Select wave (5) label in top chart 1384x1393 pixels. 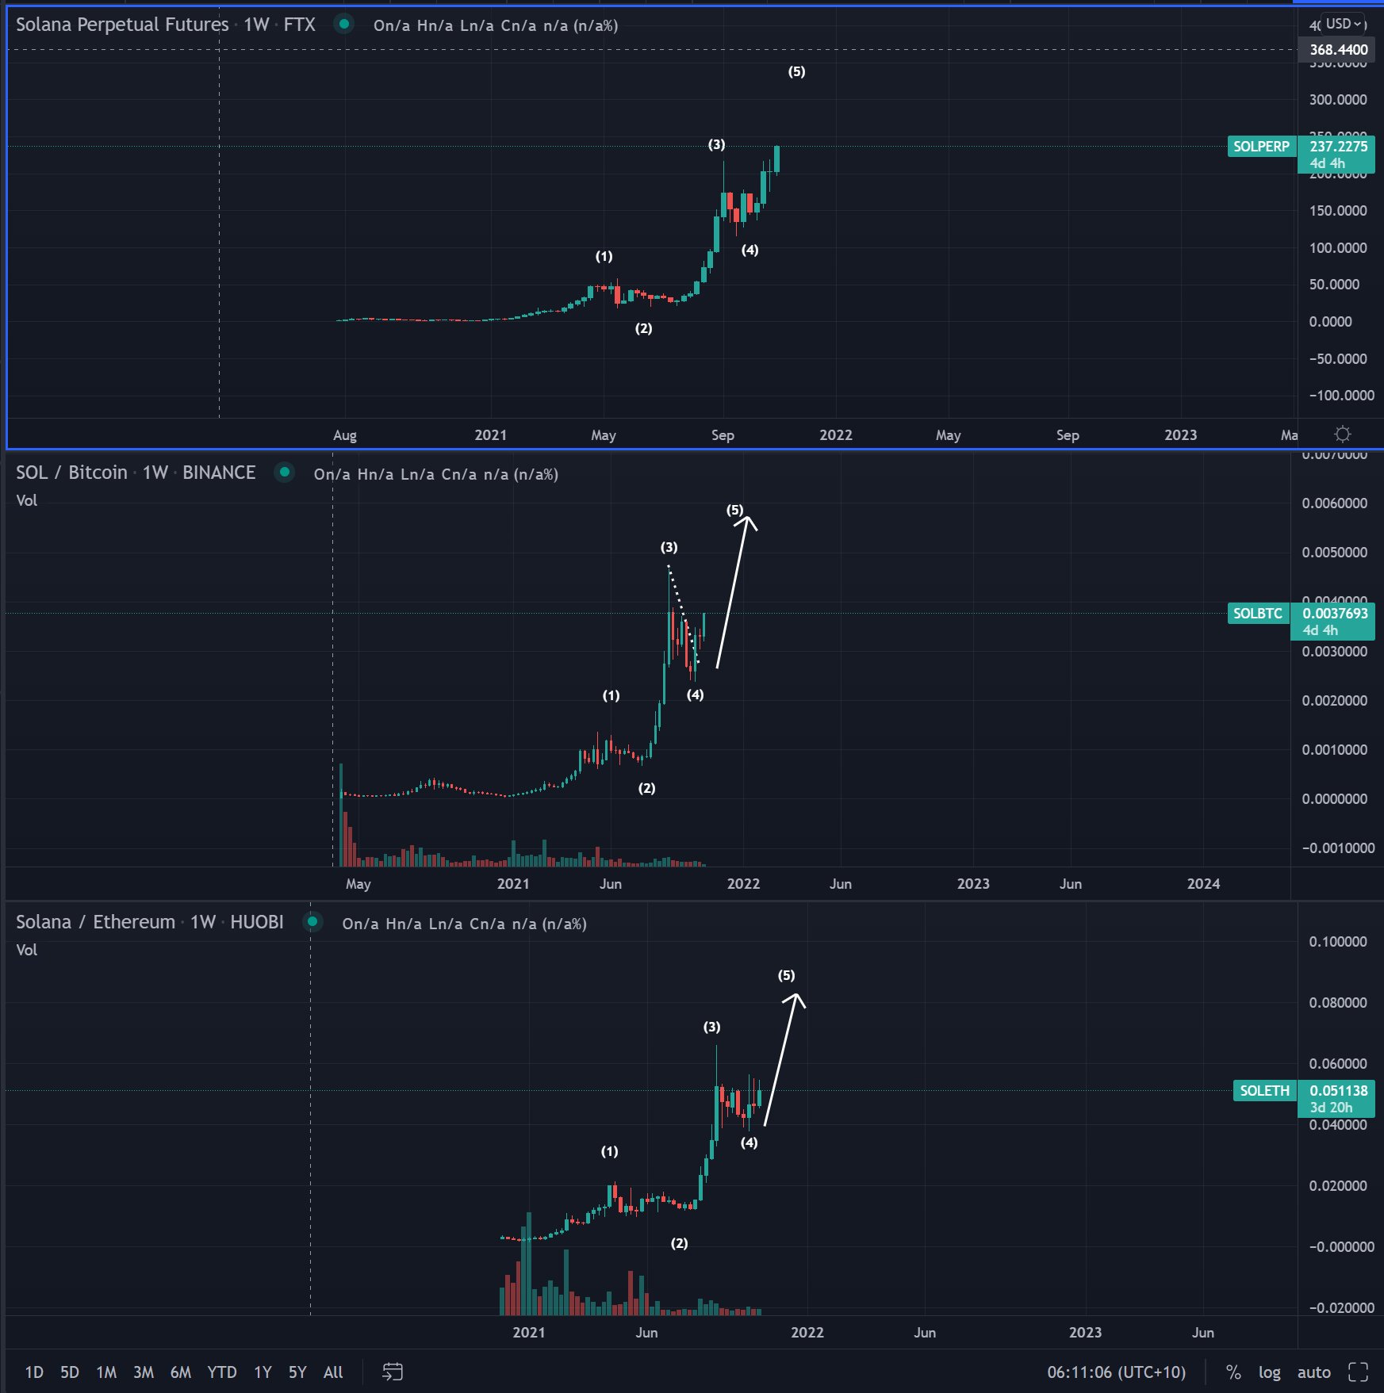click(x=796, y=71)
